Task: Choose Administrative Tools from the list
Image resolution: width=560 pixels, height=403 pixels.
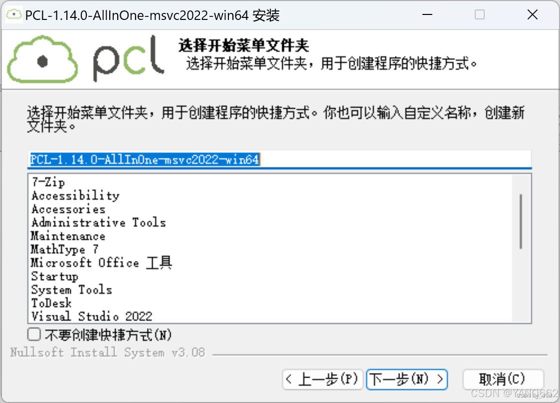Action: pos(99,223)
